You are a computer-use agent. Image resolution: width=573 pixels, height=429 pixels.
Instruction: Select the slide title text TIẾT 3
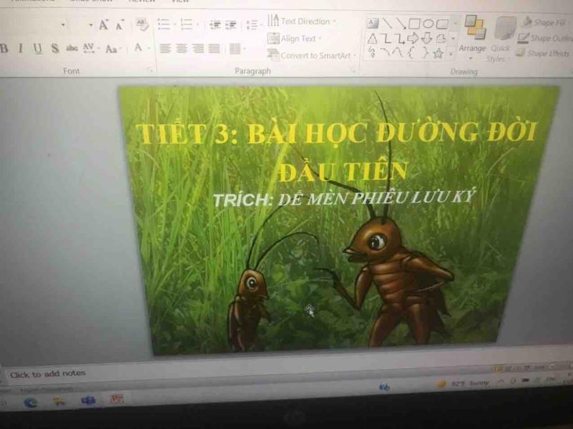point(336,152)
